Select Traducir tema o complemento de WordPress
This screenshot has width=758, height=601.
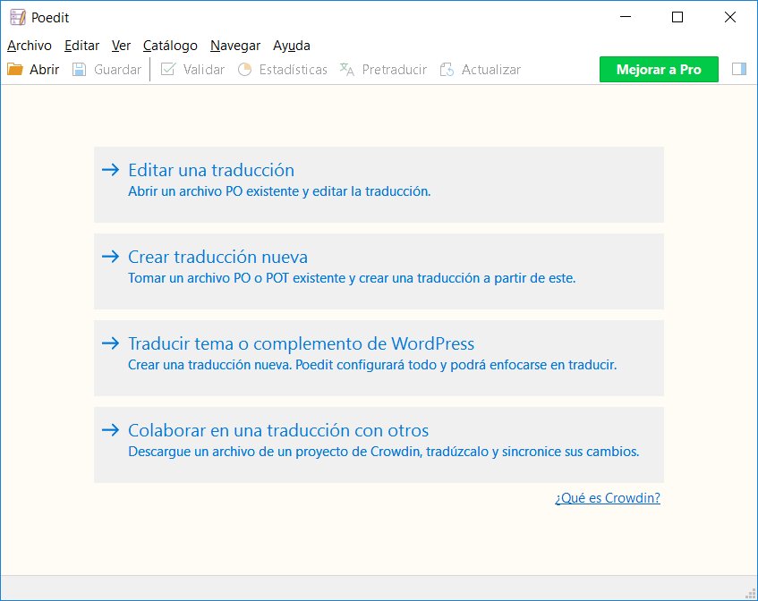(379, 358)
